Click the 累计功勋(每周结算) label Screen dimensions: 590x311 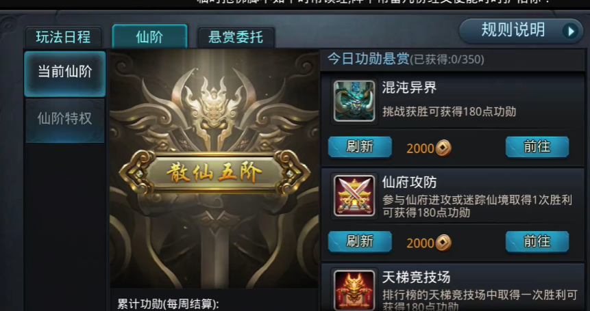pos(168,304)
